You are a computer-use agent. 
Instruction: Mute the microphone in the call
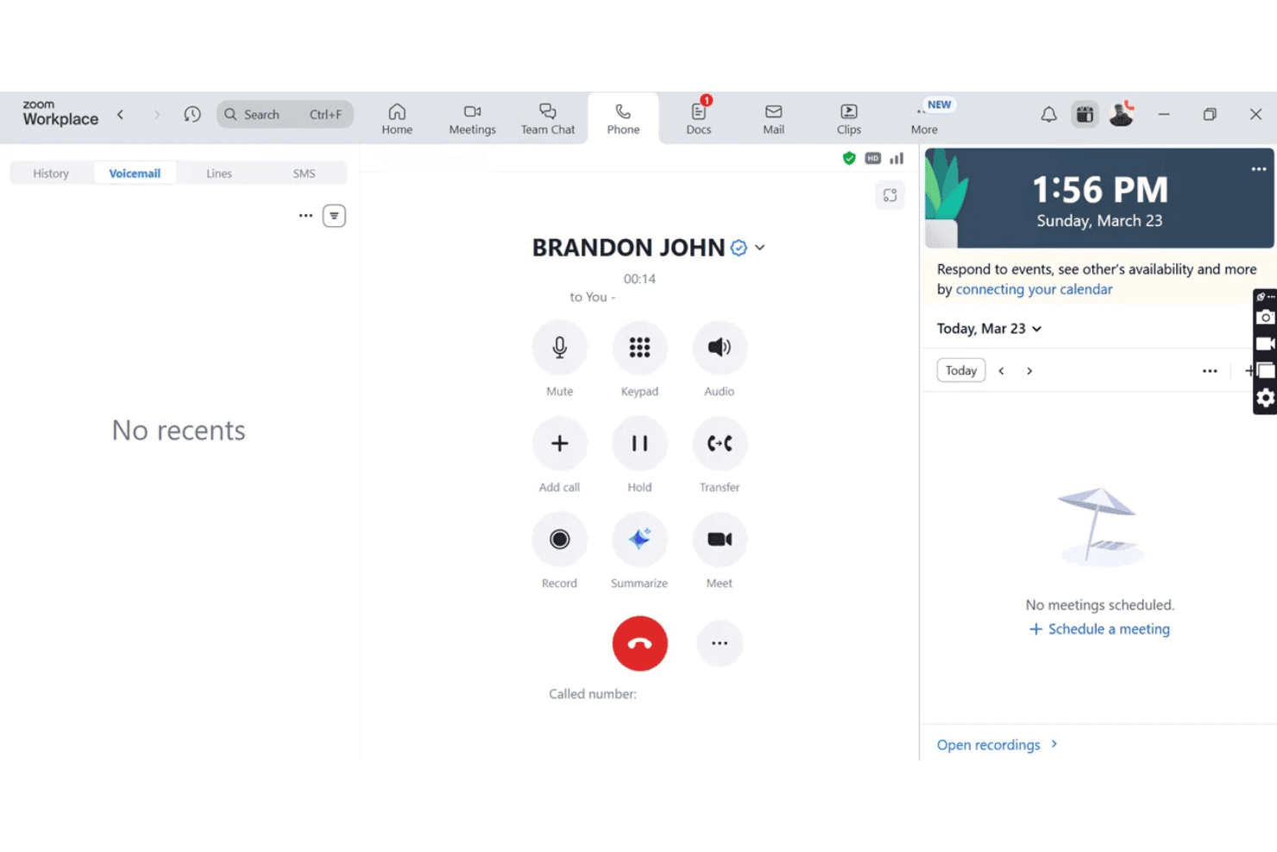pos(559,348)
